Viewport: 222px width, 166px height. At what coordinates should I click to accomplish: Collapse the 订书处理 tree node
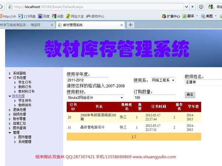pyautogui.click(x=10, y=78)
